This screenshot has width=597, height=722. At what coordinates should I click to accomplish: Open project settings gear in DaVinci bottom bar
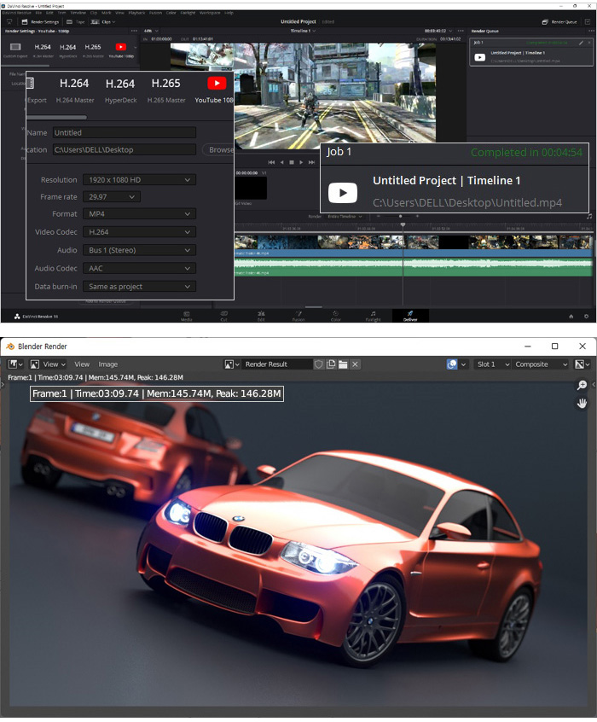click(586, 317)
